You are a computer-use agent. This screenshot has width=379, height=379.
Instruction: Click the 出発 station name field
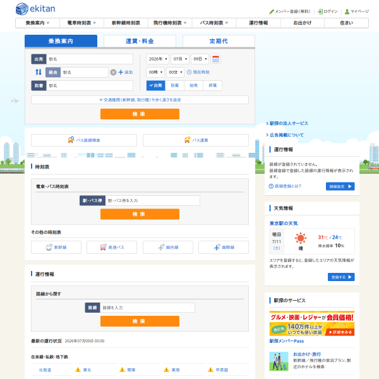click(x=90, y=59)
